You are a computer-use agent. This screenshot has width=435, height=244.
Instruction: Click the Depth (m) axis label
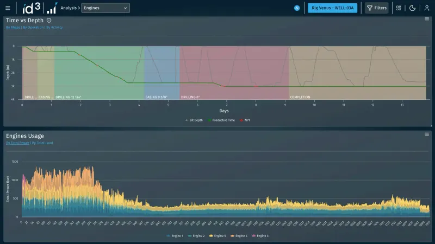tap(8, 73)
